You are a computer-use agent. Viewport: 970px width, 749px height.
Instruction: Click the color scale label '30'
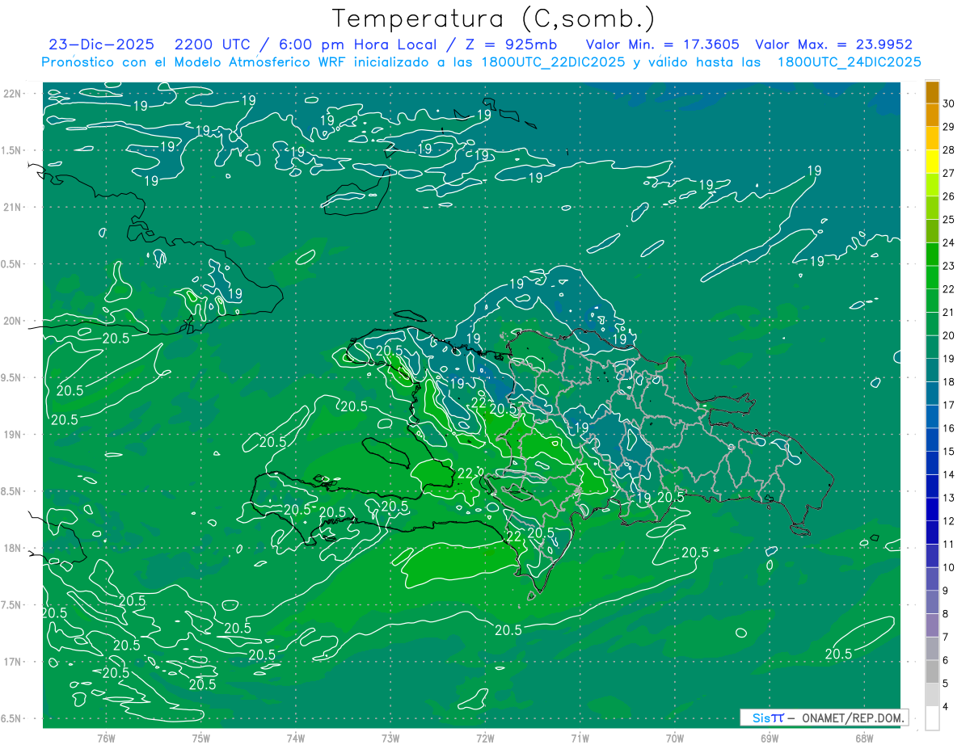click(x=949, y=103)
